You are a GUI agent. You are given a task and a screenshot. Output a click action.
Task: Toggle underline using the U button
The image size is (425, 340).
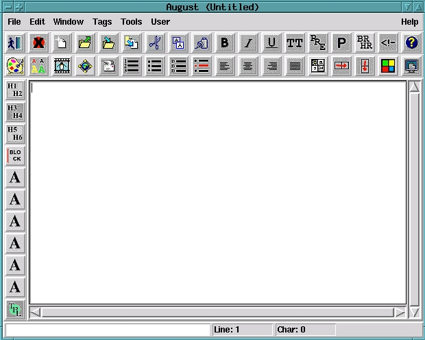pyautogui.click(x=271, y=42)
